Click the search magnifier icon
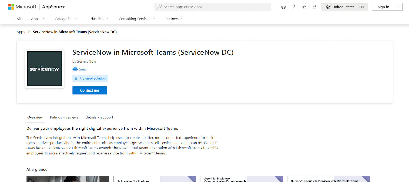This screenshot has height=182, width=409. 160,7
